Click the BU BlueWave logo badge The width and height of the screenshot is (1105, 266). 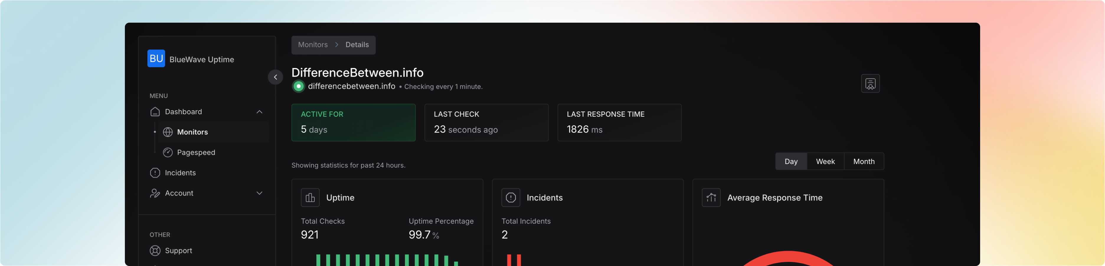tap(156, 59)
